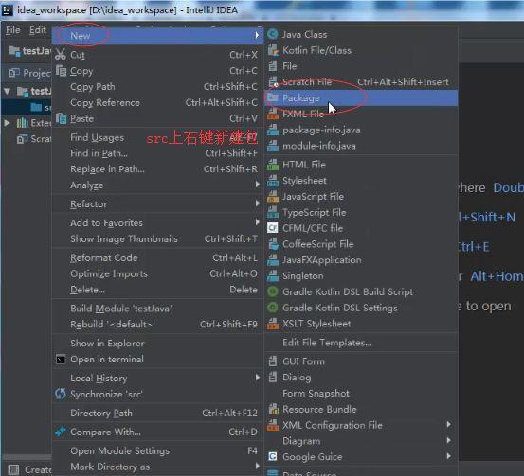Viewport: 524px width, 476px height.
Task: Click the Gradle Kotlin DSL Settings icon
Action: pos(273,308)
